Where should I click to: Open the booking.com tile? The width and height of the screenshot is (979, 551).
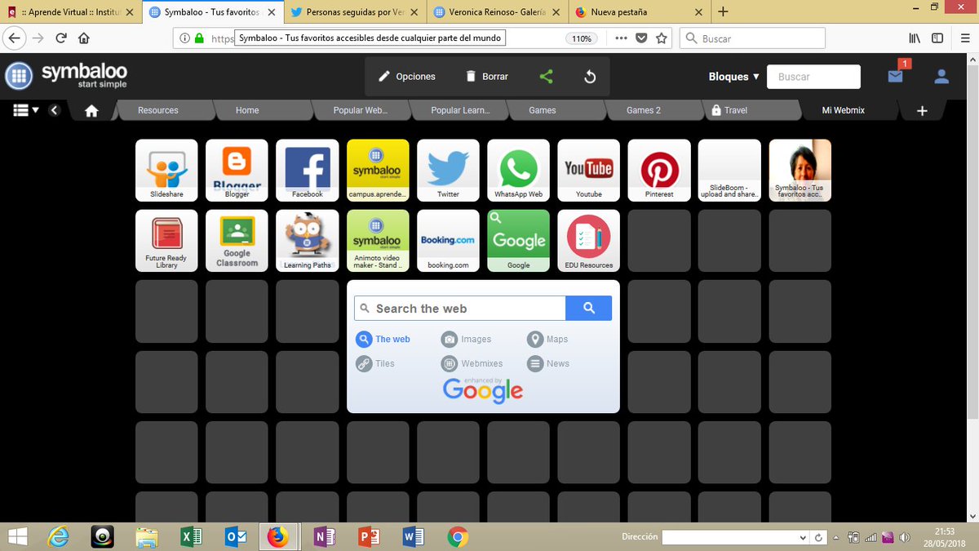pos(448,241)
